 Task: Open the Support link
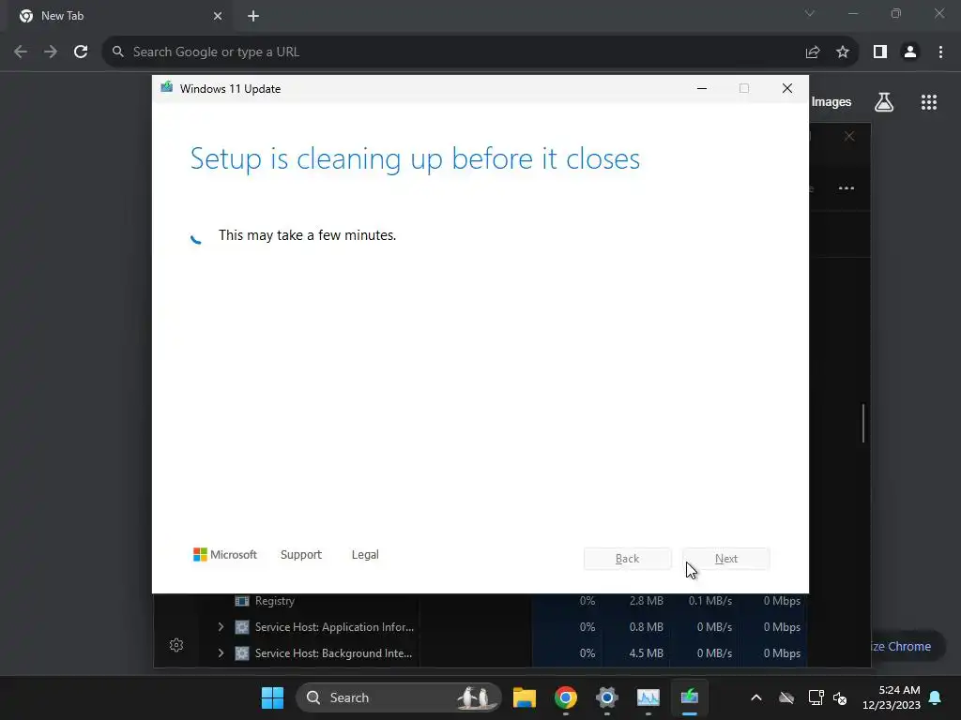click(301, 555)
